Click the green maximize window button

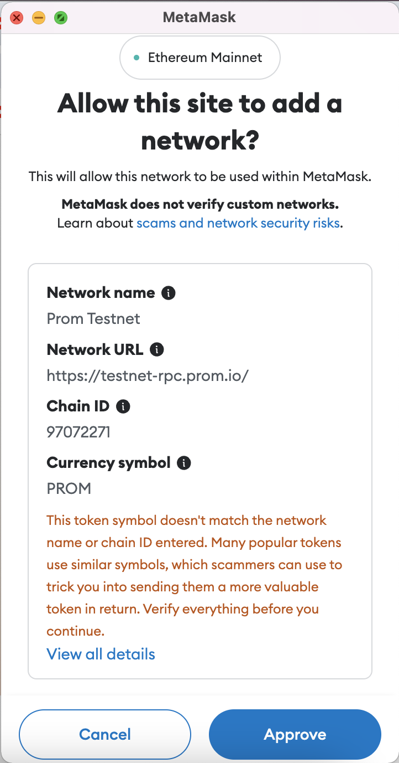tap(61, 18)
